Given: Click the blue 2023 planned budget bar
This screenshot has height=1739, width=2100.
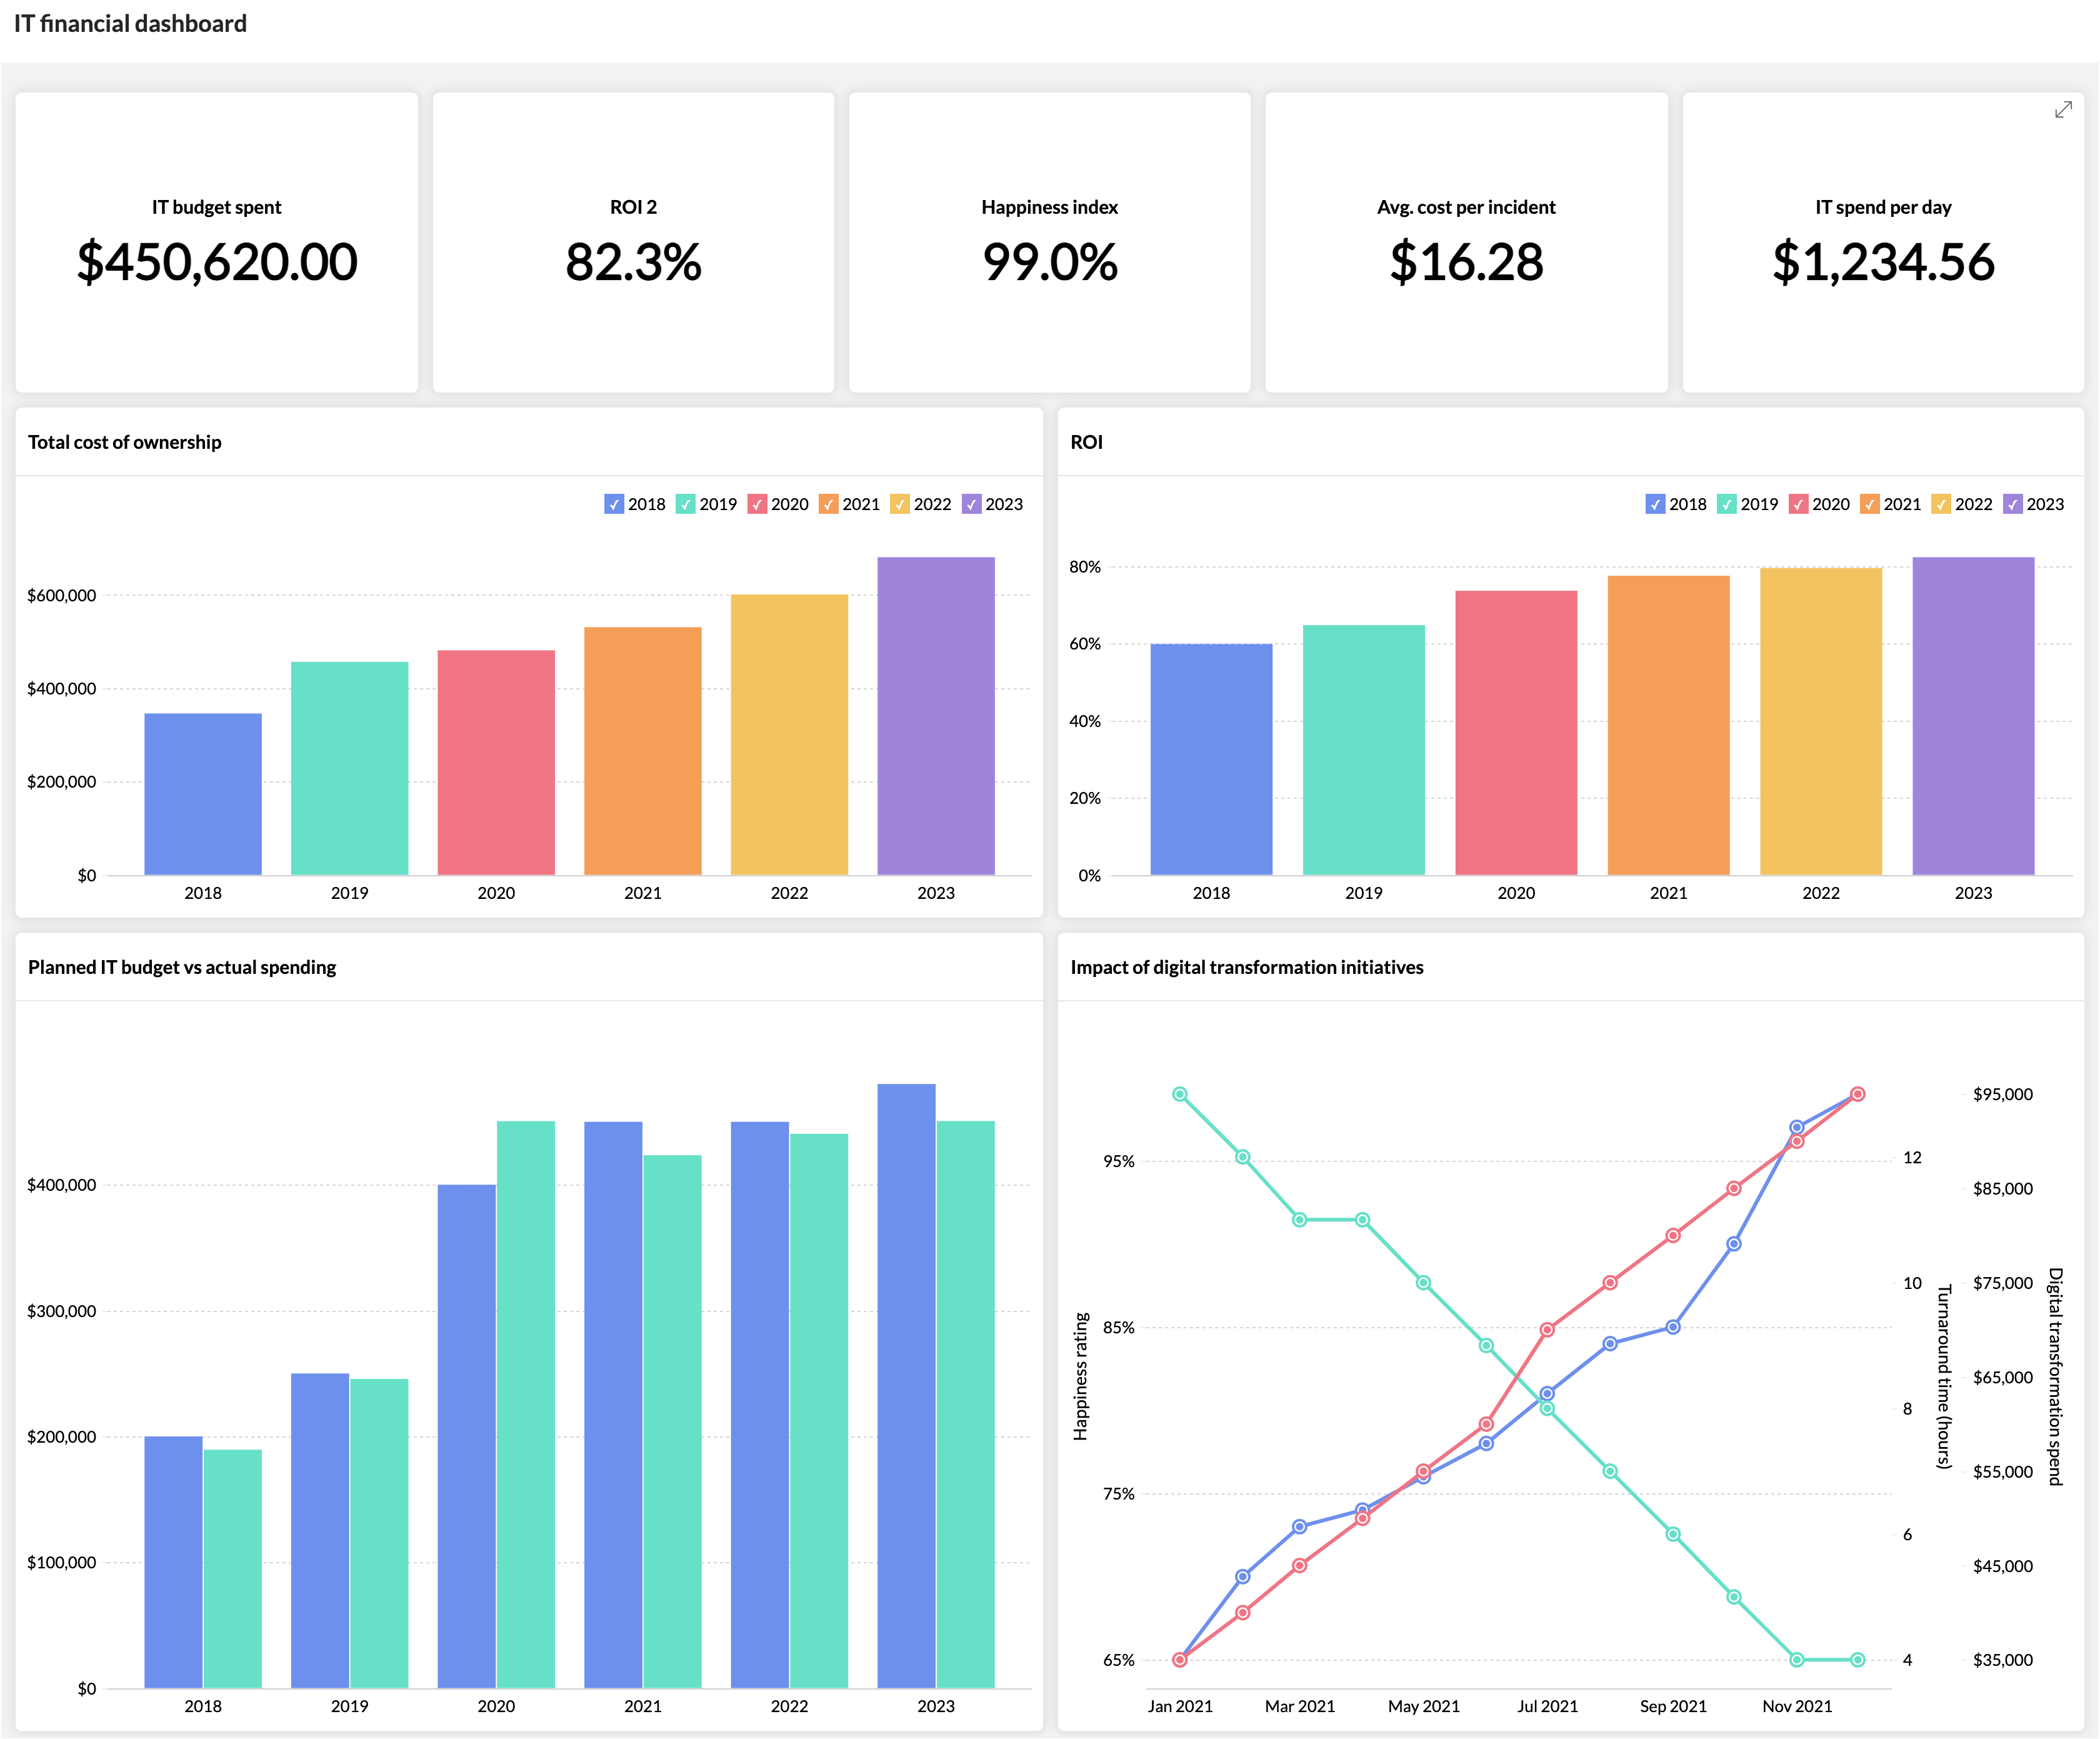Looking at the screenshot, I should coord(906,1385).
